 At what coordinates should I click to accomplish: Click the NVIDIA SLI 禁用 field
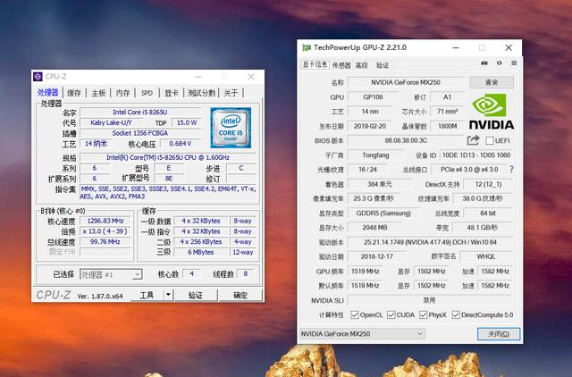(430, 300)
